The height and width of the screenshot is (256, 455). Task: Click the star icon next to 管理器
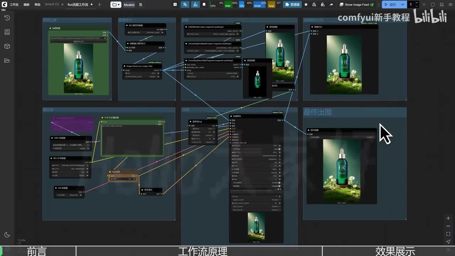point(306,5)
